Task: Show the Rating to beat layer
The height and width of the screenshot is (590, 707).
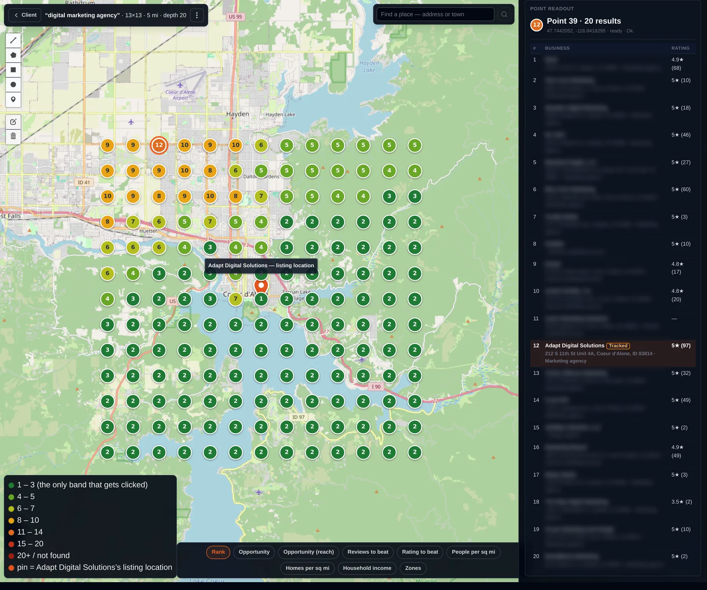Action: click(x=420, y=552)
